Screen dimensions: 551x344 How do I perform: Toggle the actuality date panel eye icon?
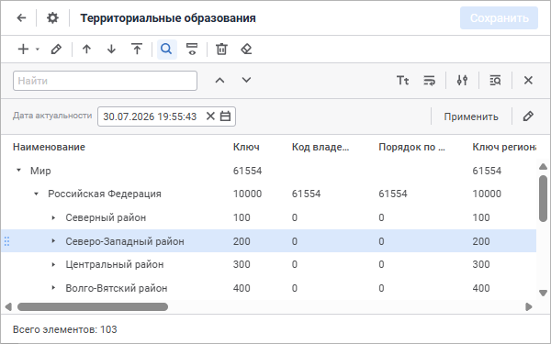(192, 50)
